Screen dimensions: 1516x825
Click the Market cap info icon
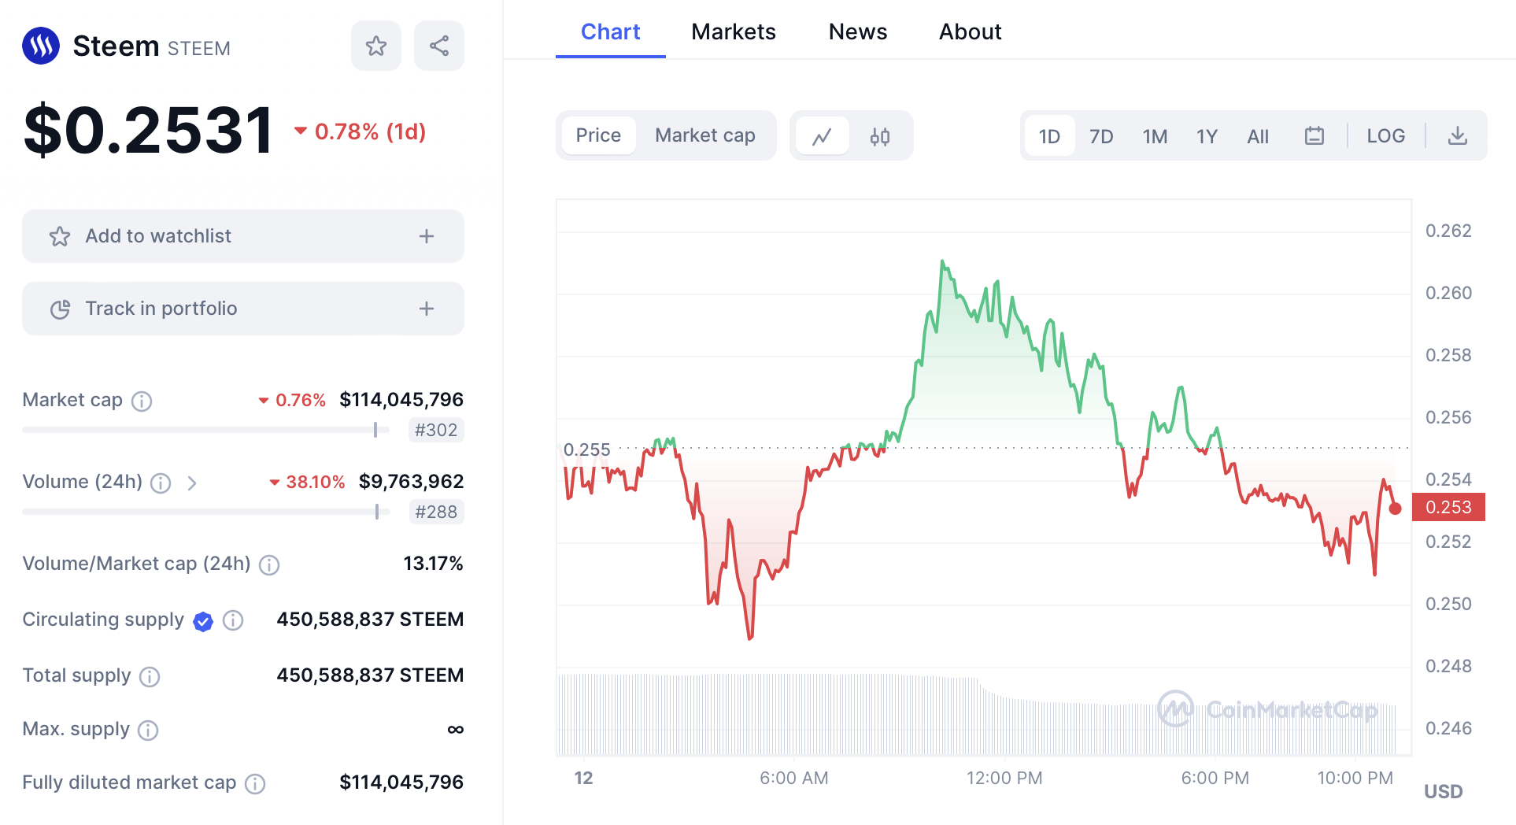142,401
